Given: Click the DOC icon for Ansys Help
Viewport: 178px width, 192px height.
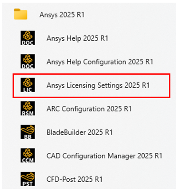Looking at the screenshot, I should coord(28,38).
